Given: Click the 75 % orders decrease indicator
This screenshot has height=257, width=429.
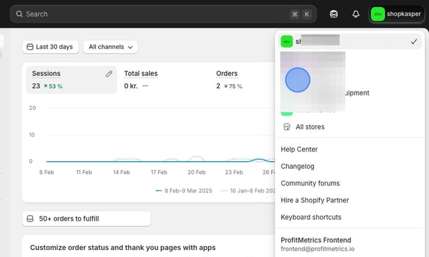Looking at the screenshot, I should [x=233, y=86].
